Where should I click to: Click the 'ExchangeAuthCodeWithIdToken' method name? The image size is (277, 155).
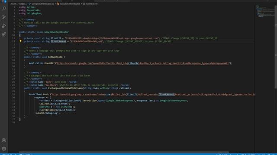tap(65, 88)
